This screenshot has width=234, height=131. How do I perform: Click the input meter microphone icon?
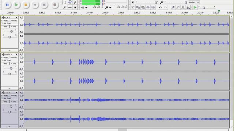click(x=106, y=7)
